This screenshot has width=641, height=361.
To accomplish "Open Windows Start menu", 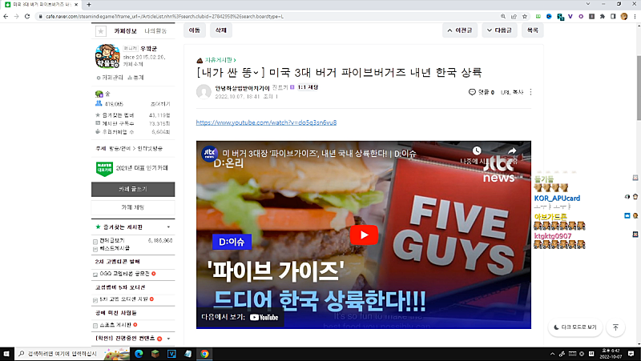I will tap(6, 354).
